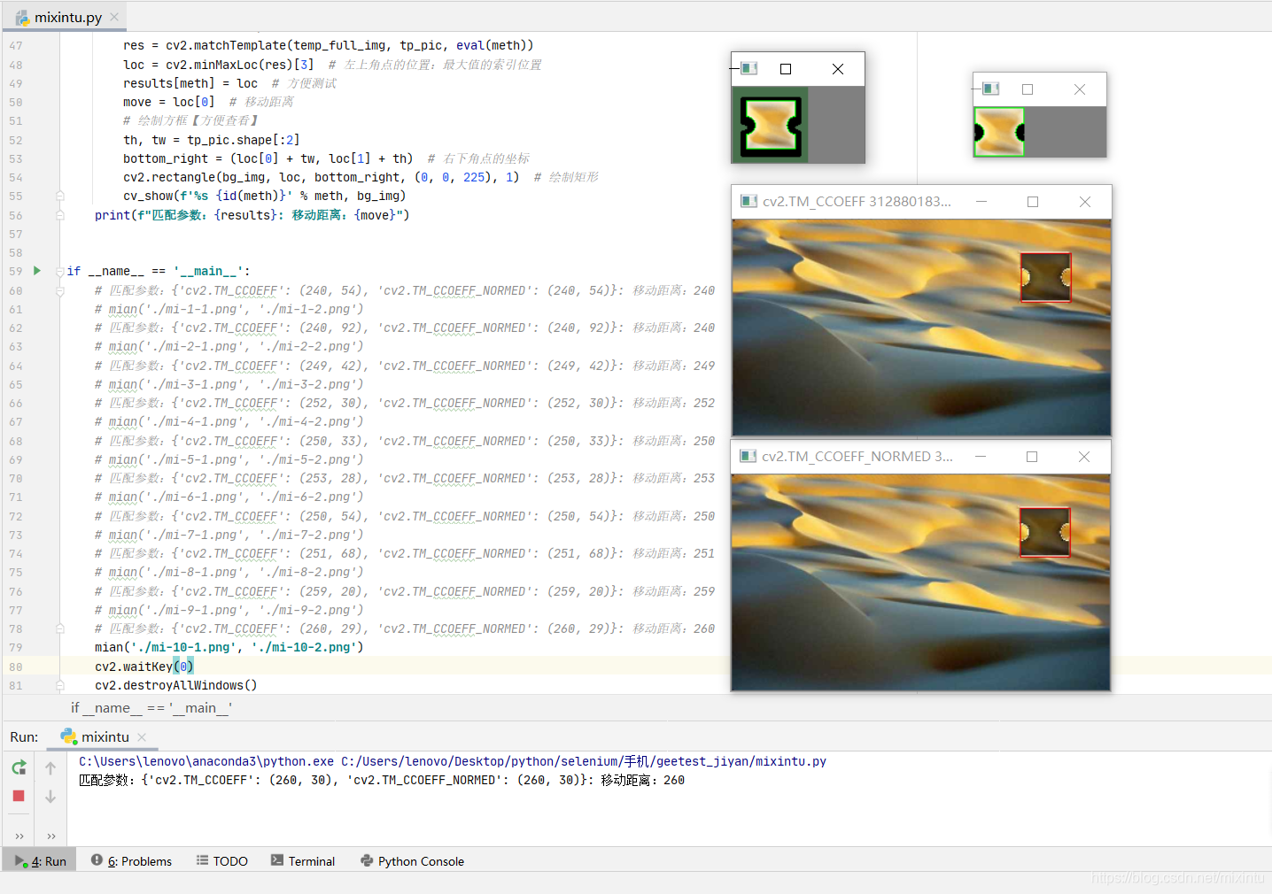1272x894 pixels.
Task: Rerun mixintu with the green rerun icon
Action: click(19, 767)
